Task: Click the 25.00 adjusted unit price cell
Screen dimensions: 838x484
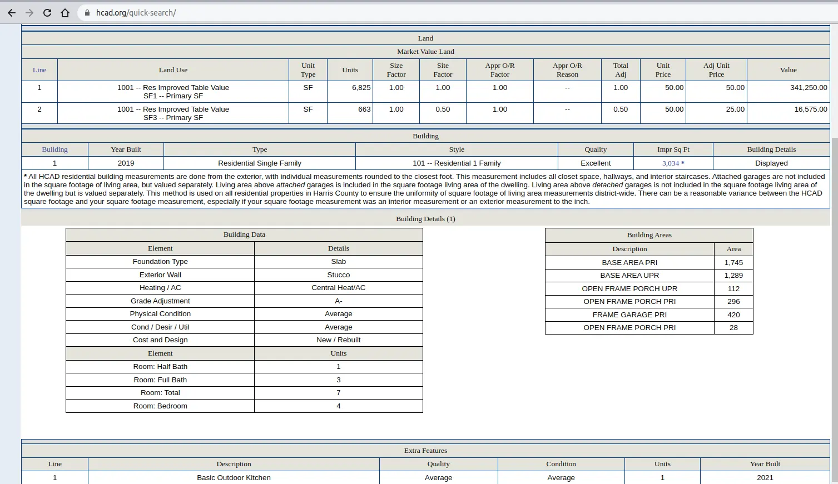Action: coord(716,113)
